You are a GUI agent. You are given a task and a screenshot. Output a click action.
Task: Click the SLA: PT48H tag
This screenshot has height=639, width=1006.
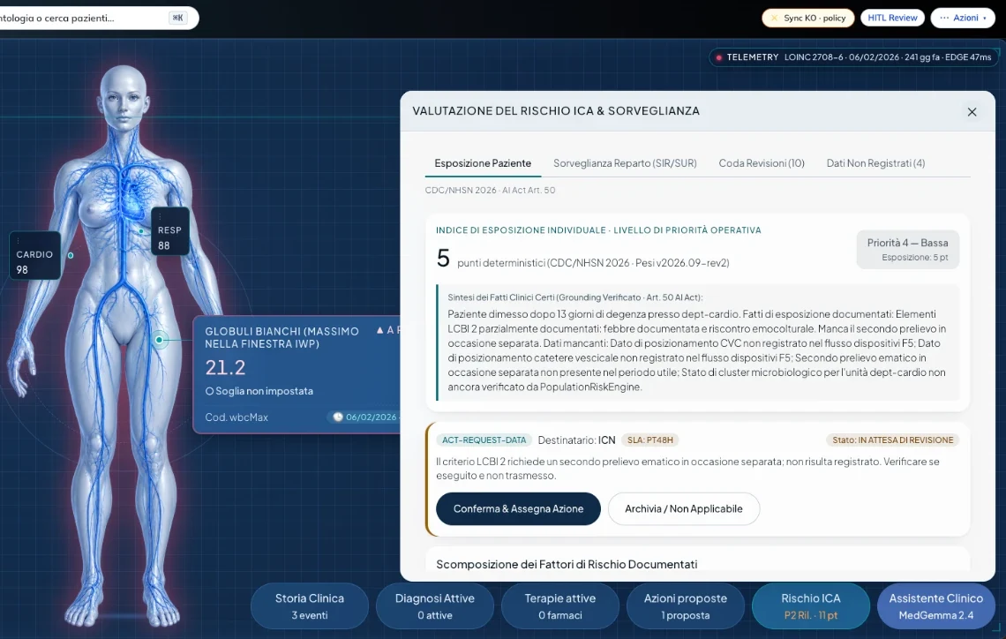click(649, 440)
